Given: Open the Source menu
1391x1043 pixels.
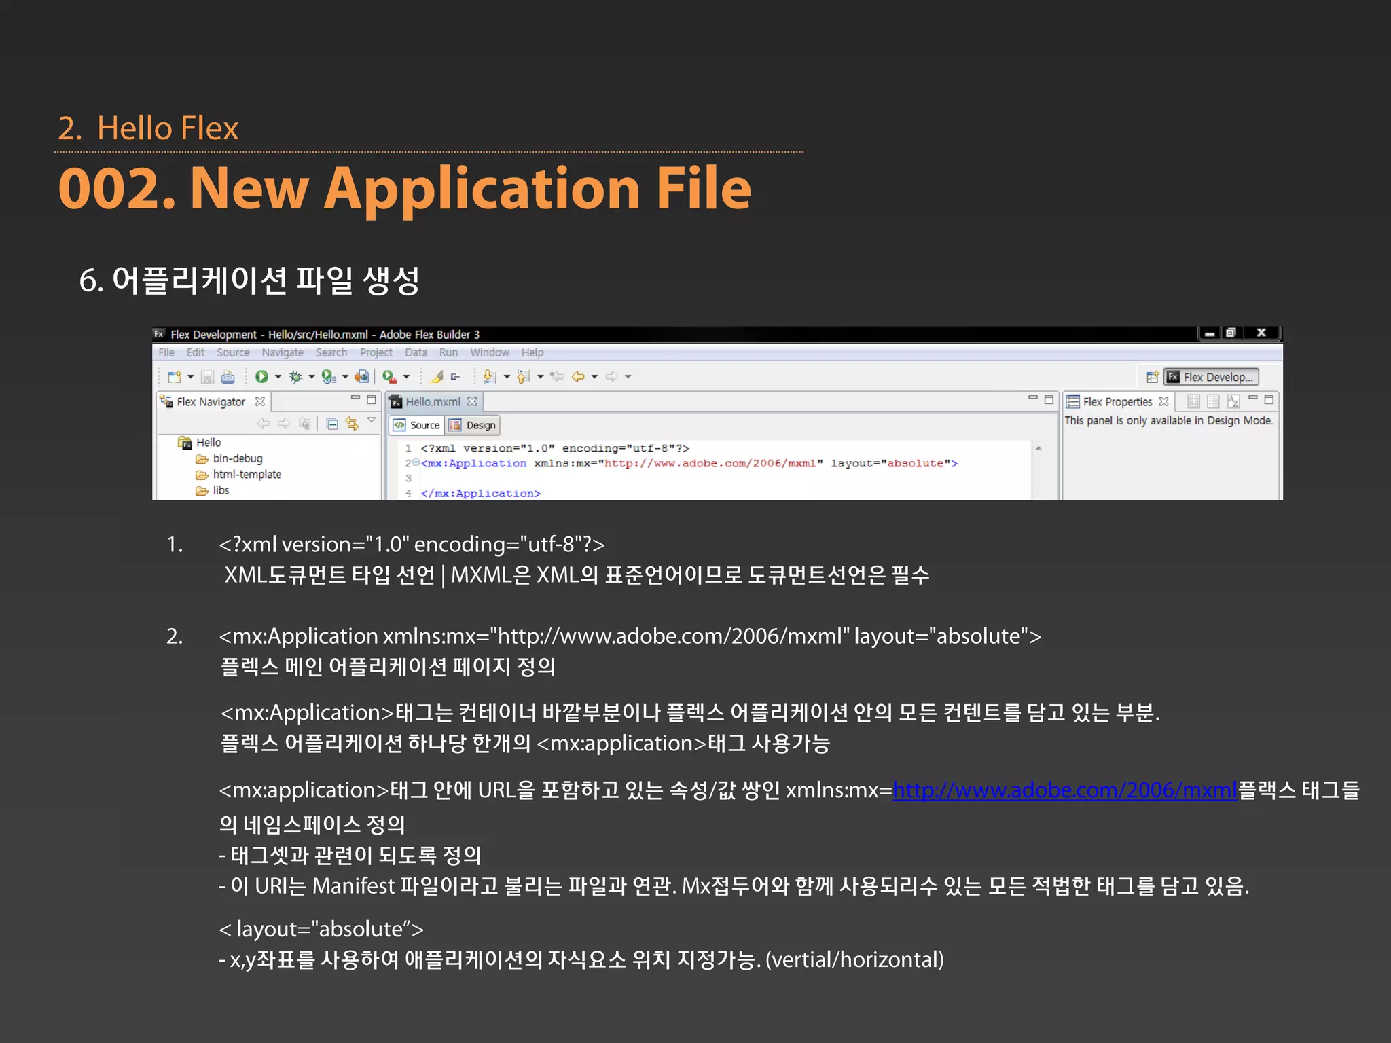Looking at the screenshot, I should pyautogui.click(x=233, y=352).
